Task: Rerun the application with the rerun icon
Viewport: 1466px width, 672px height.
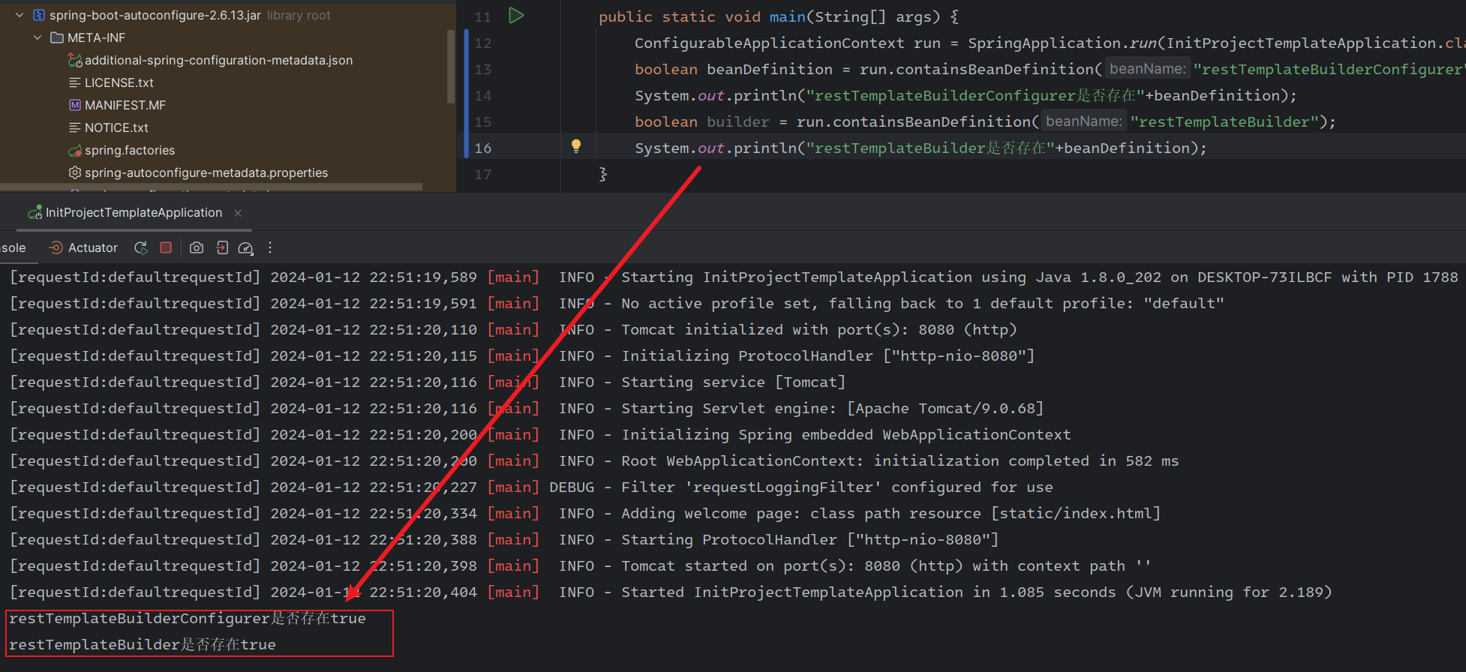Action: point(141,247)
